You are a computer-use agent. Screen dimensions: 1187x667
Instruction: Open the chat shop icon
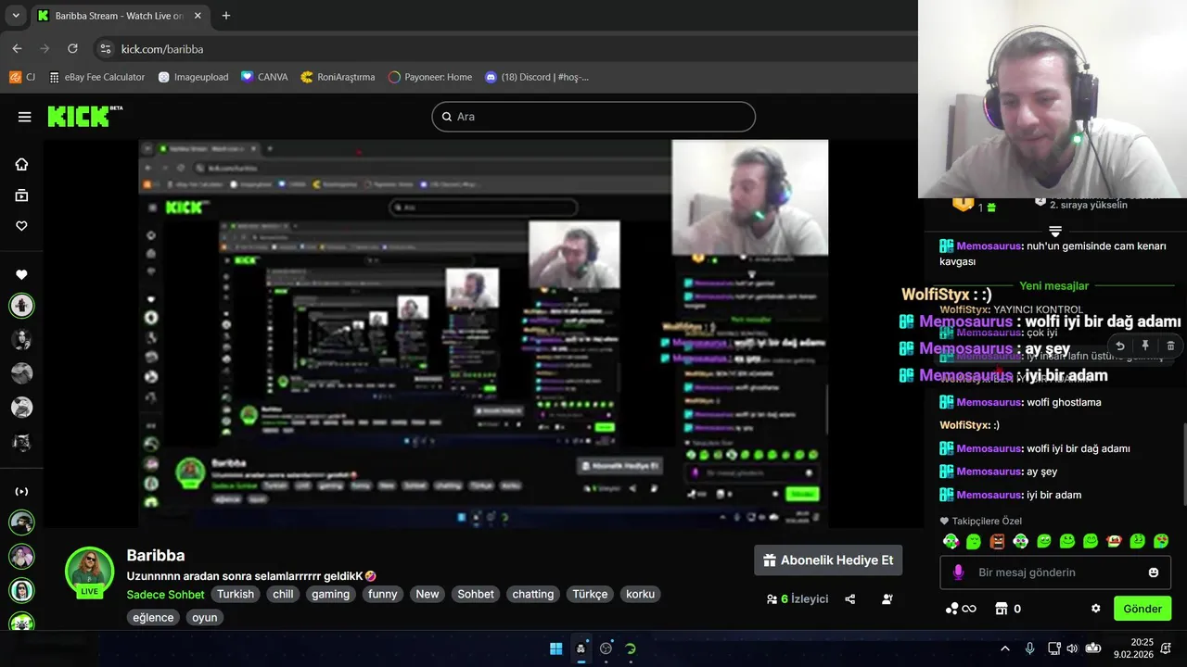[1001, 609]
